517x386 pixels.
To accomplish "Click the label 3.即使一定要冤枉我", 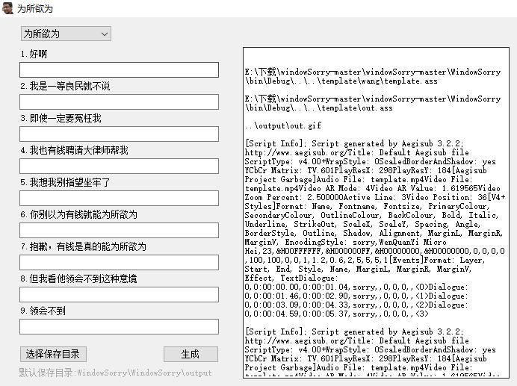I will point(61,118).
